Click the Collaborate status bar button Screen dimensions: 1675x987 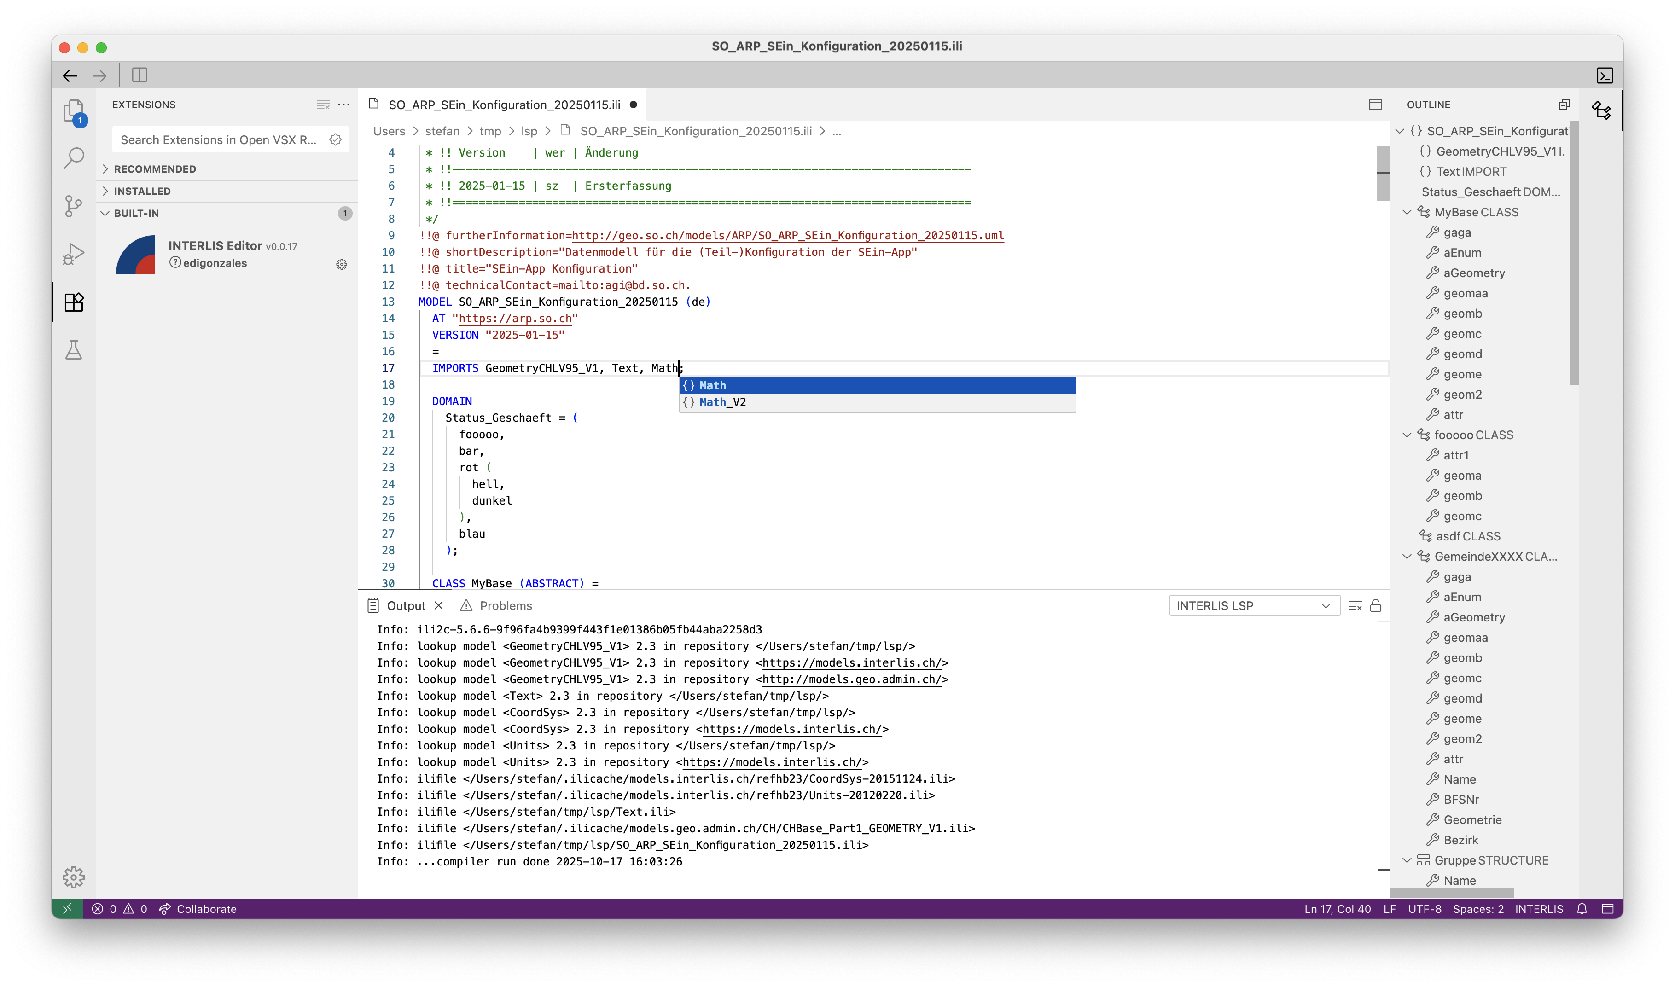198,909
